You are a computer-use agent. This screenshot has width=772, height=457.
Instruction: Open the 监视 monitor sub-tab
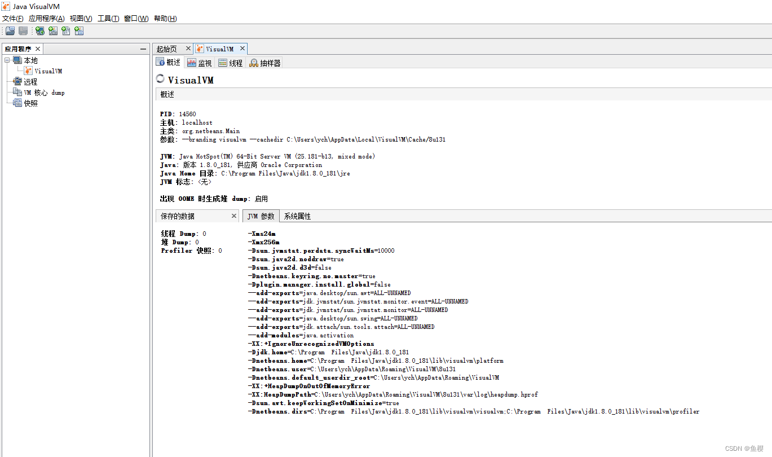pos(200,63)
